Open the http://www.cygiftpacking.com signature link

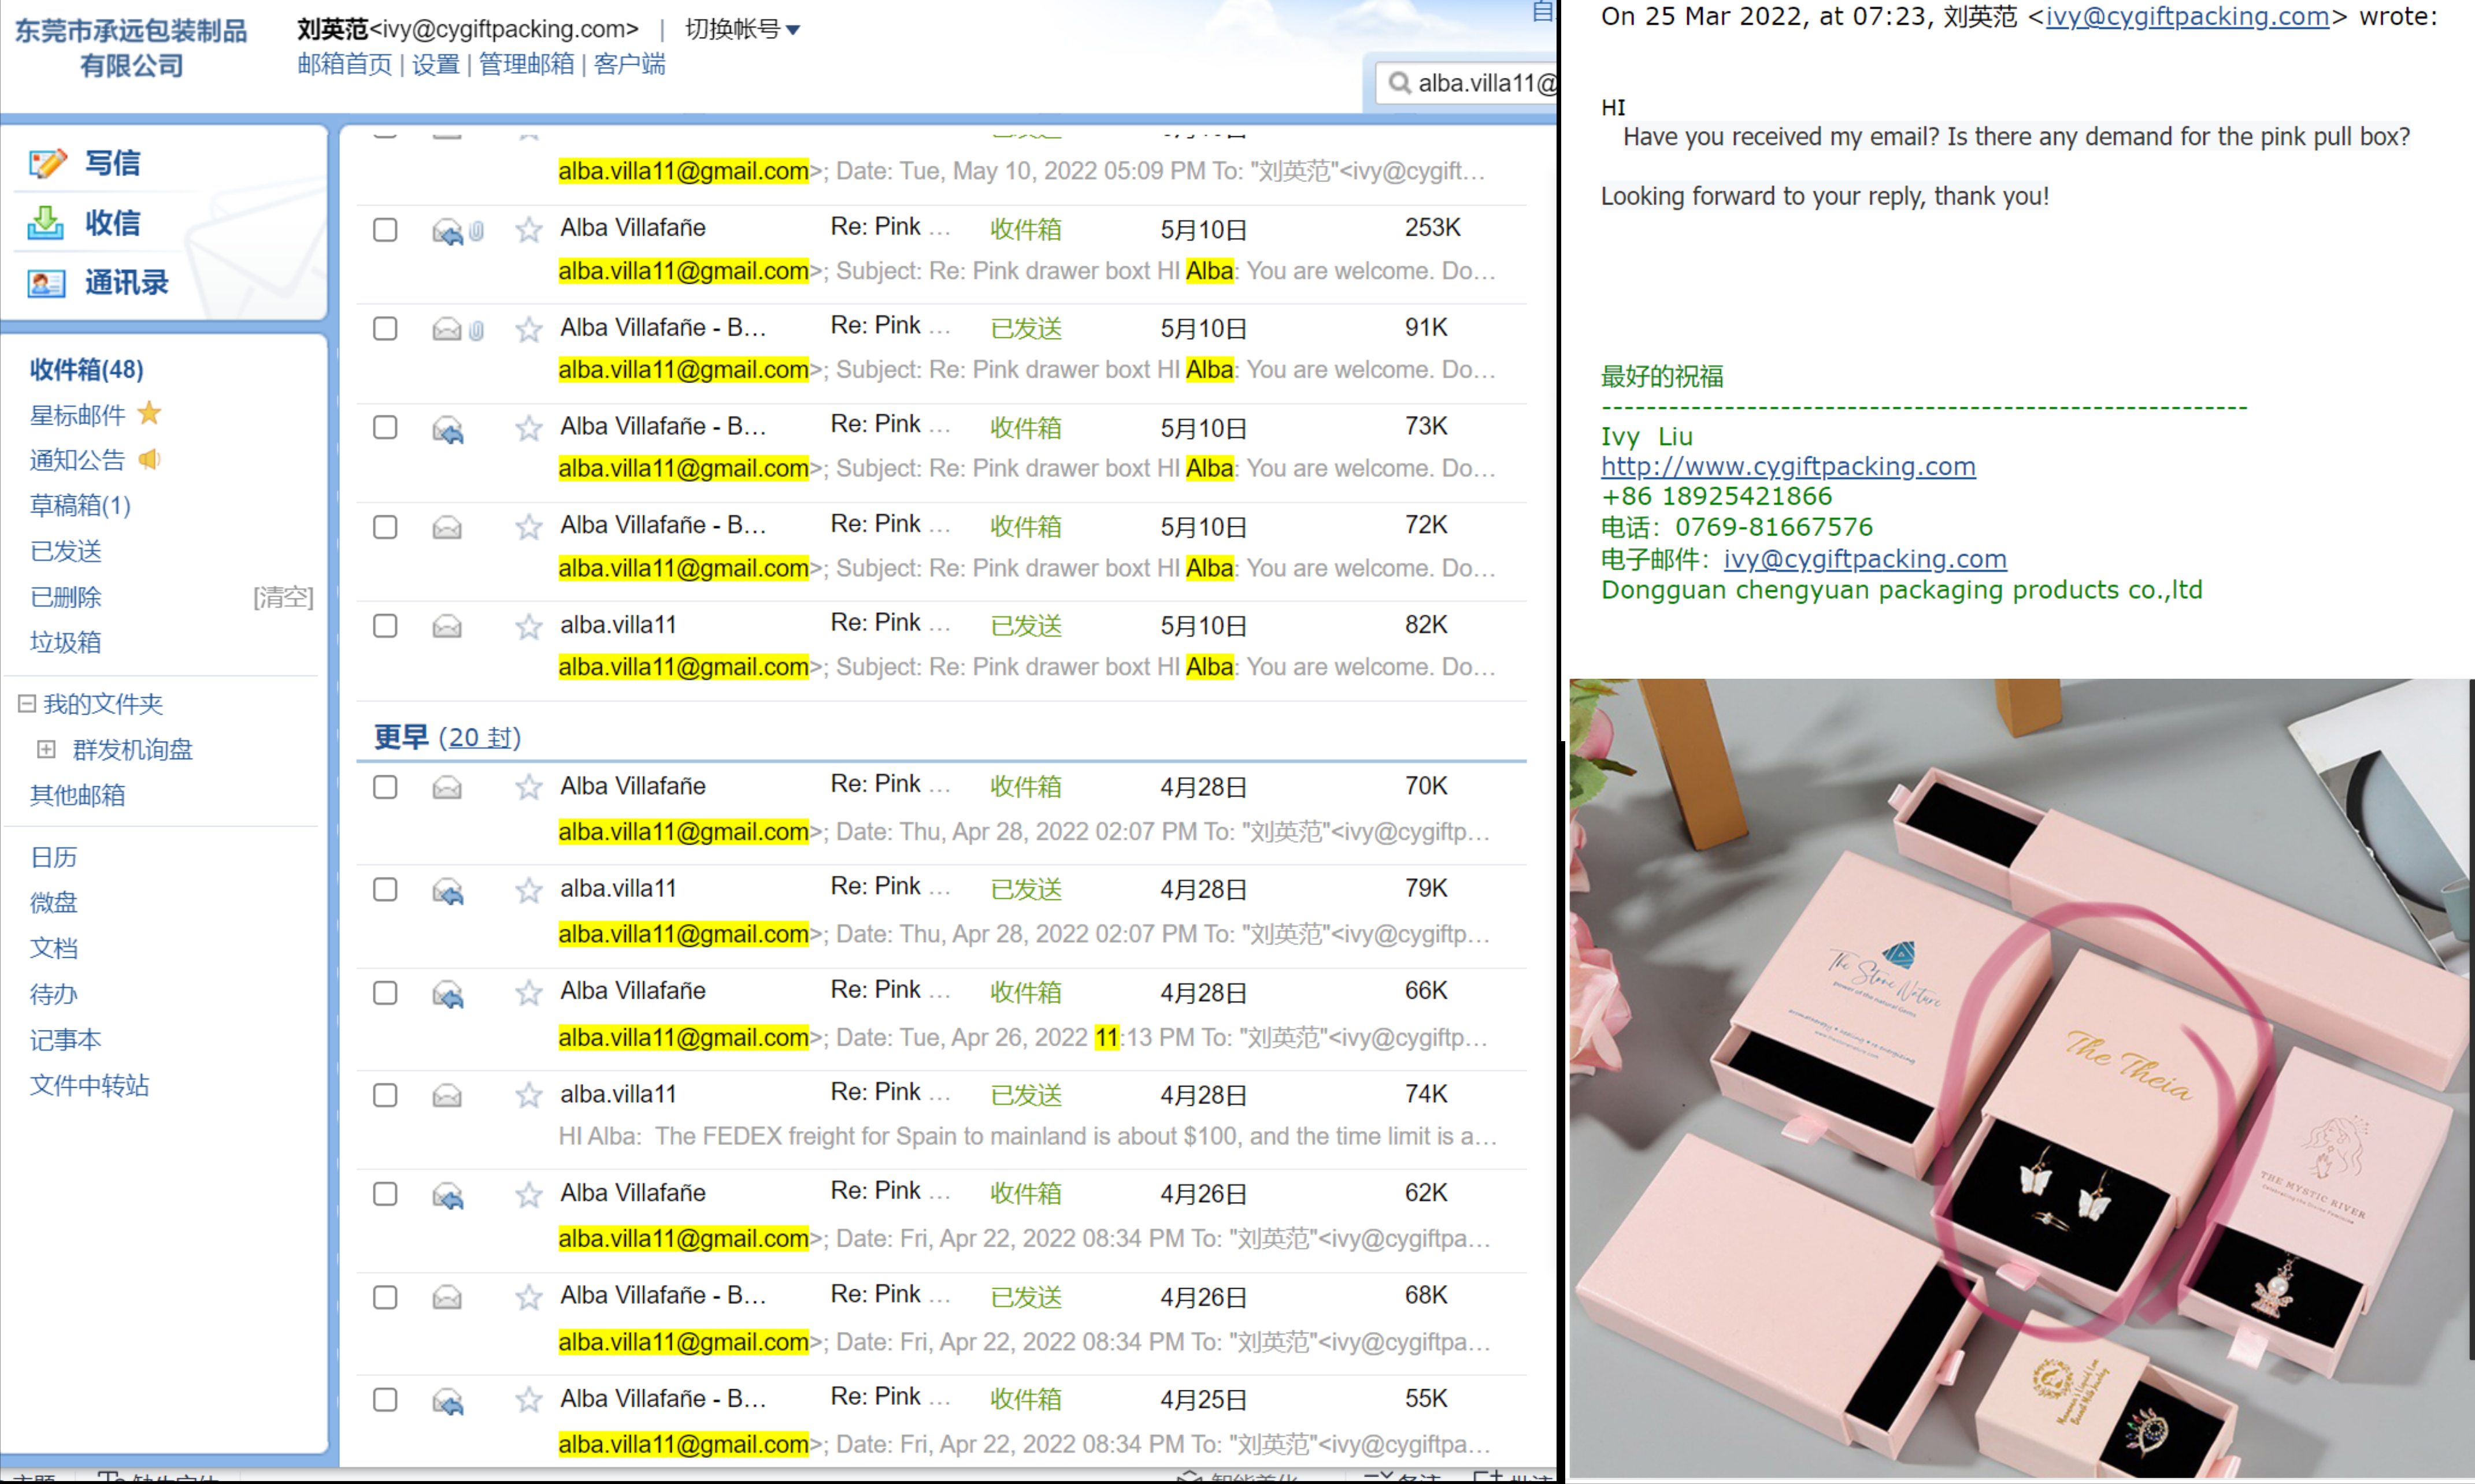coord(1789,466)
